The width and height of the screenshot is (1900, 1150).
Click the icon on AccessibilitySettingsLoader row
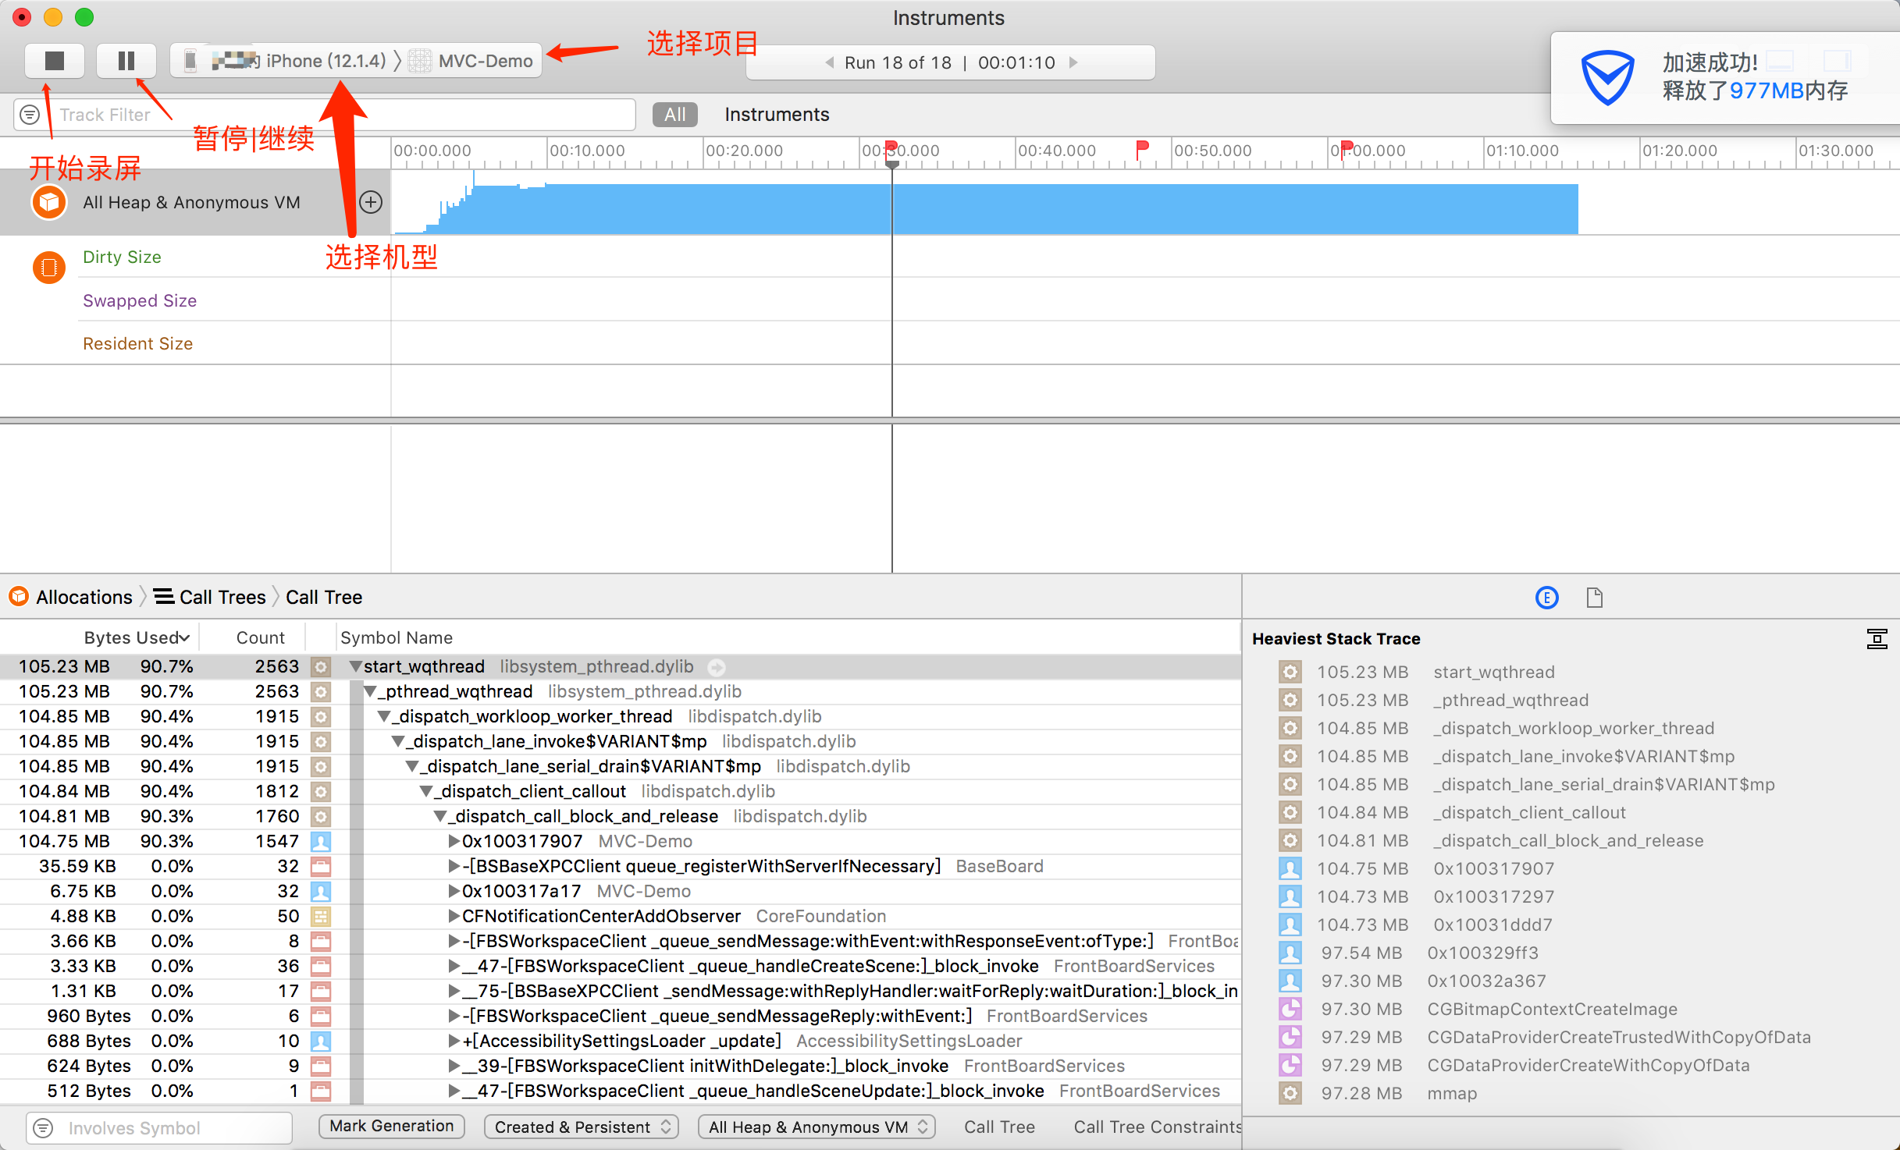[321, 1042]
